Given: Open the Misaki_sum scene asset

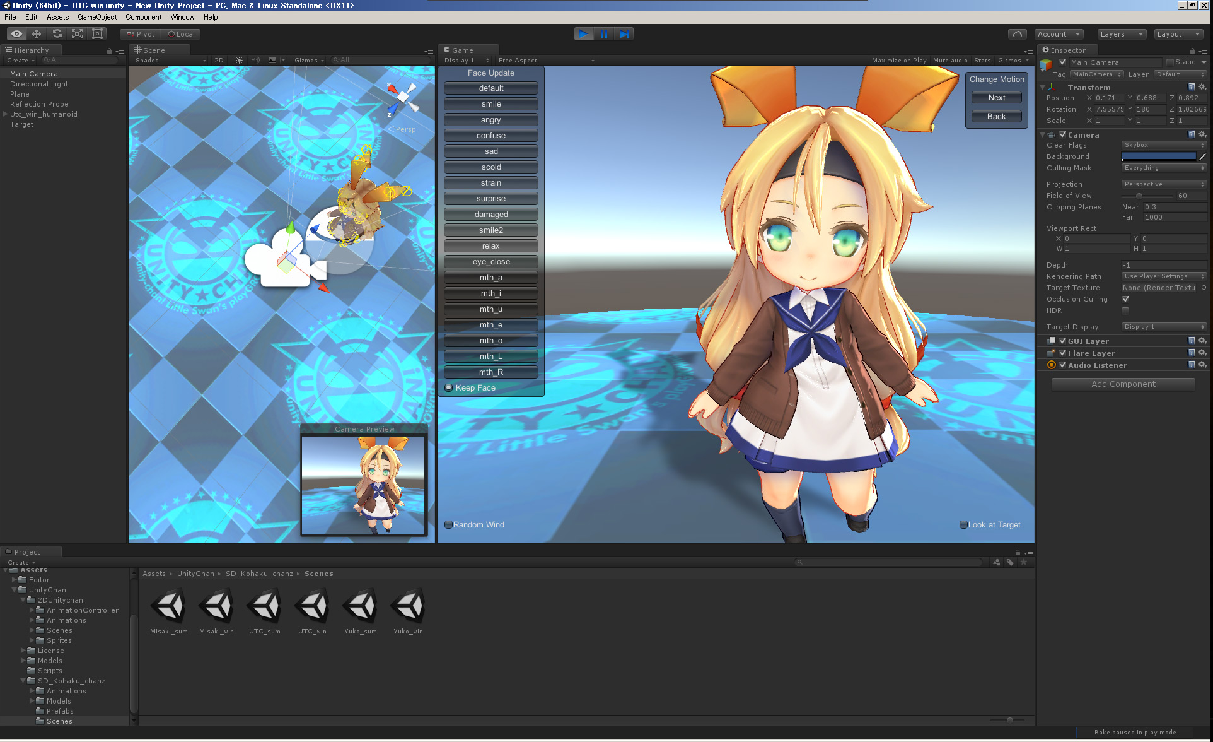Looking at the screenshot, I should pos(169,611).
